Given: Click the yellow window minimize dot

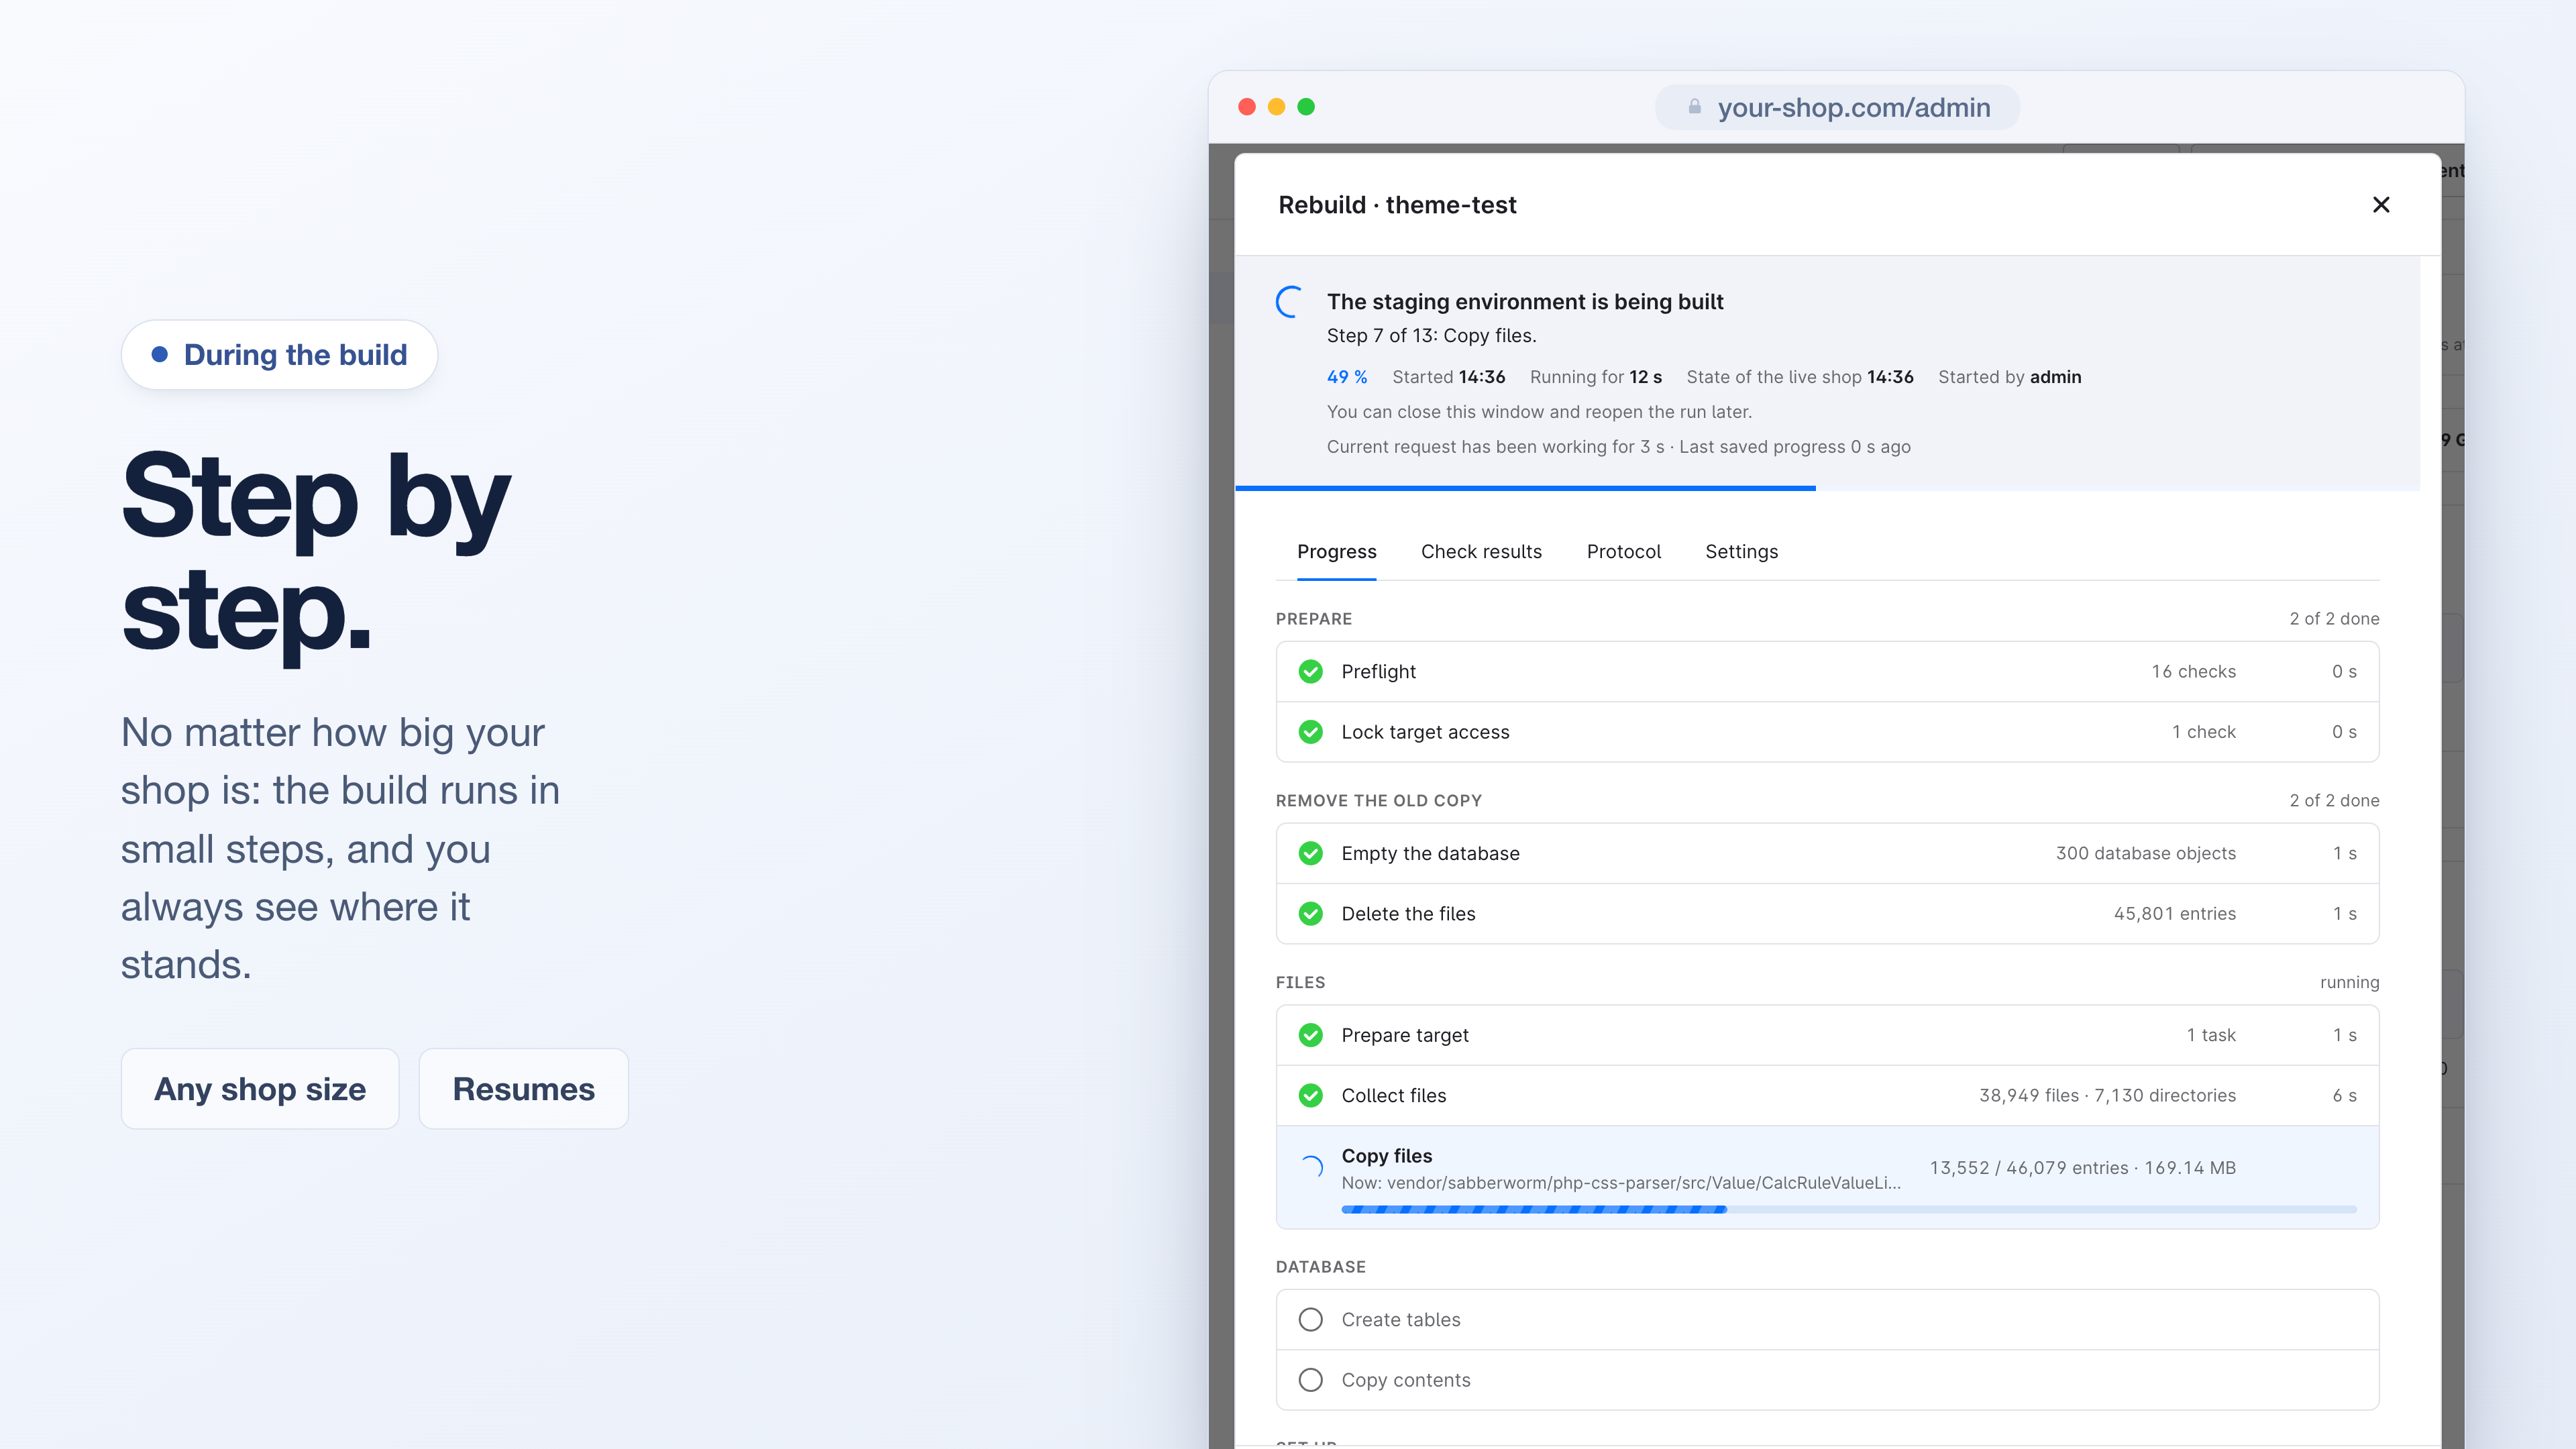Looking at the screenshot, I should click(1276, 107).
